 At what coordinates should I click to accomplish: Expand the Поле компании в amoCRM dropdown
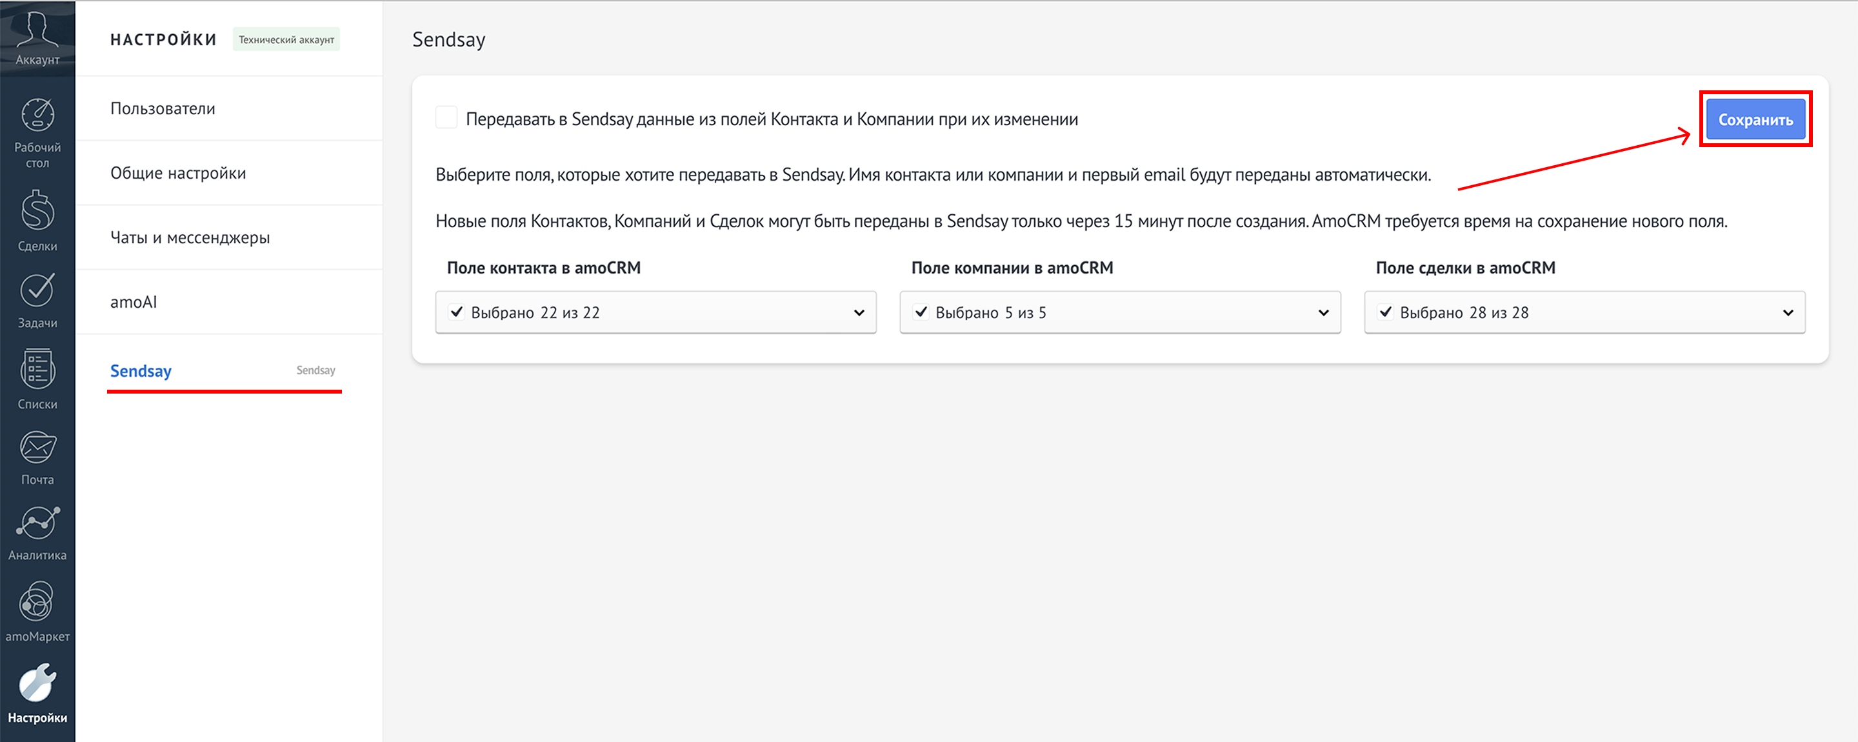coord(1324,313)
